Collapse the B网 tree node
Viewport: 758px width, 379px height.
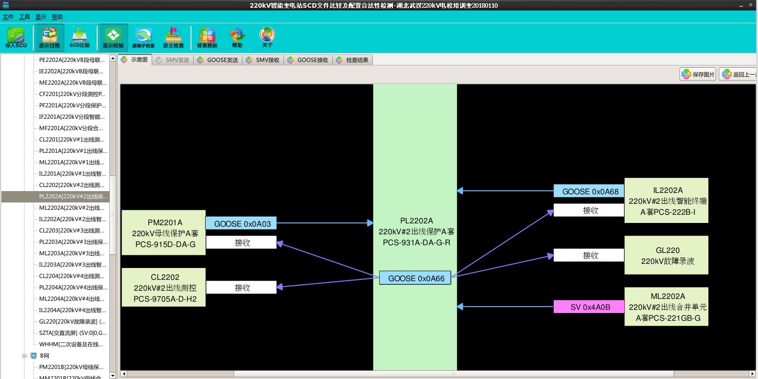click(25, 356)
